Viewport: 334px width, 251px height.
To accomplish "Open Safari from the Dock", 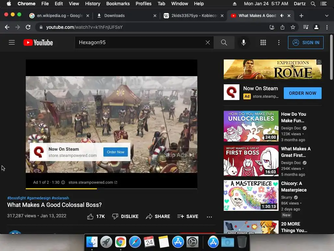I will 135,242.
